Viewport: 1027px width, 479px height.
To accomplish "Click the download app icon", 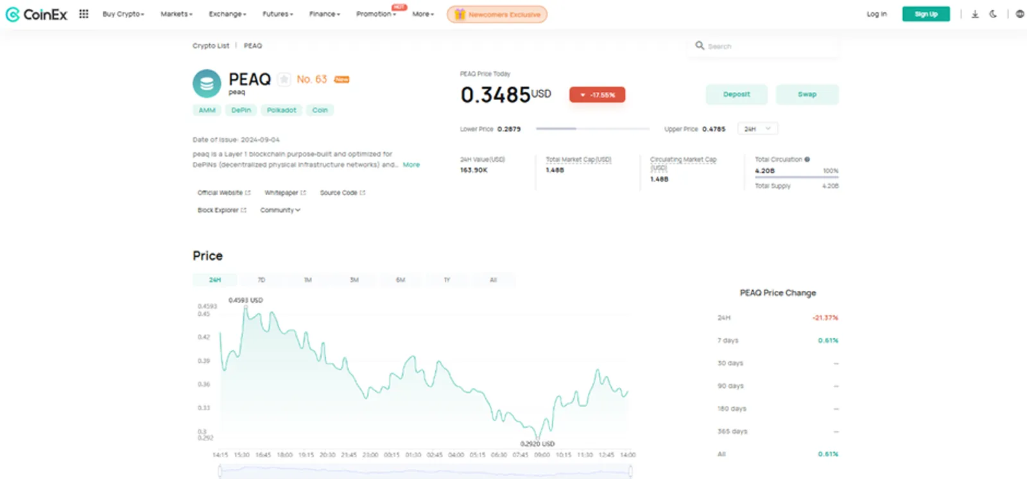I will [975, 14].
